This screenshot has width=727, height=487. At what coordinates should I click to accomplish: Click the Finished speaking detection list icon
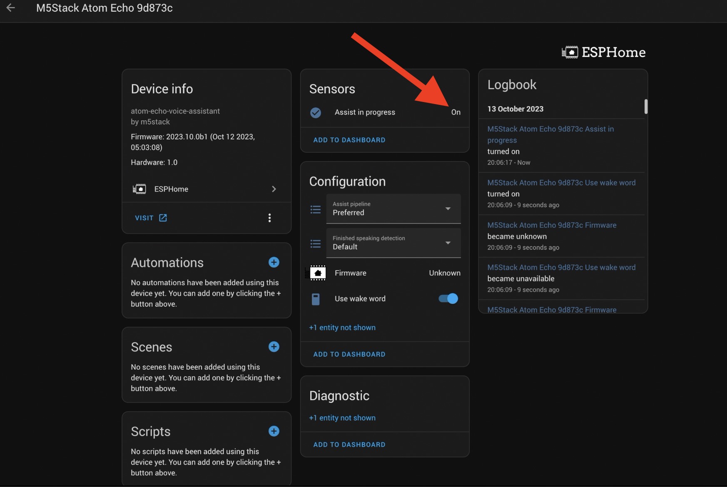pyautogui.click(x=316, y=243)
